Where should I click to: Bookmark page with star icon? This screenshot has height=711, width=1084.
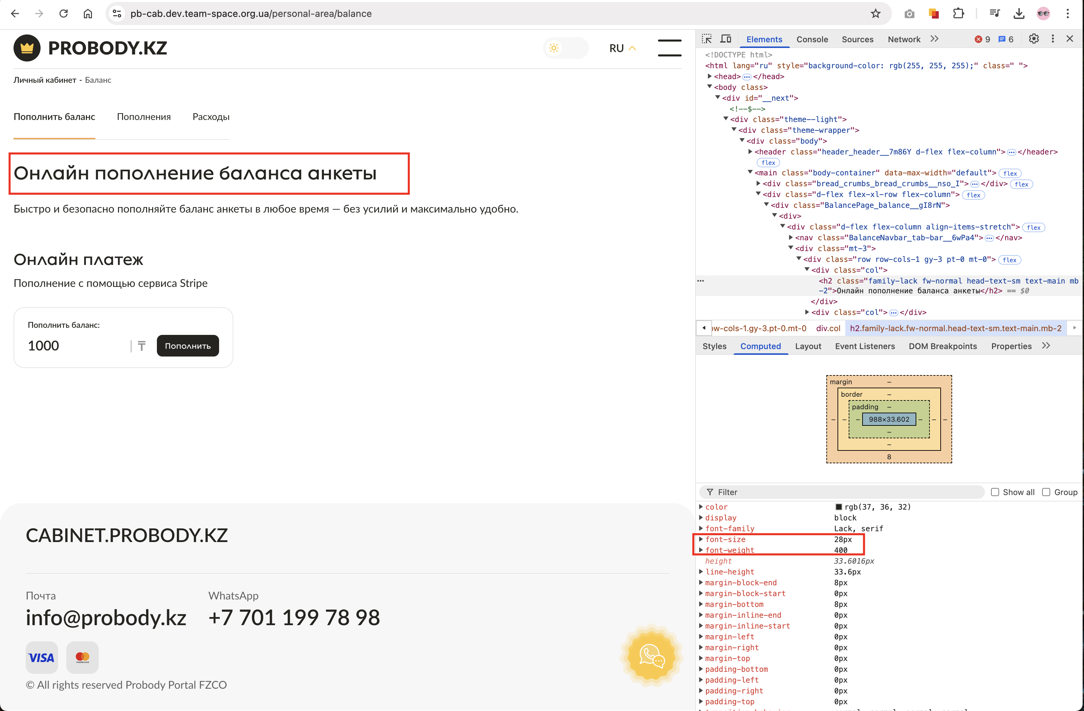point(875,14)
